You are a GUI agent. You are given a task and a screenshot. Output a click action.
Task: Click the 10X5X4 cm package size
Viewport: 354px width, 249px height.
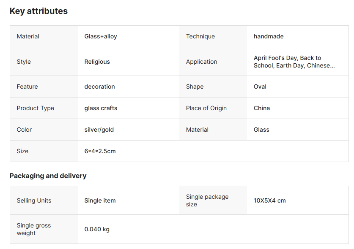[x=270, y=200]
